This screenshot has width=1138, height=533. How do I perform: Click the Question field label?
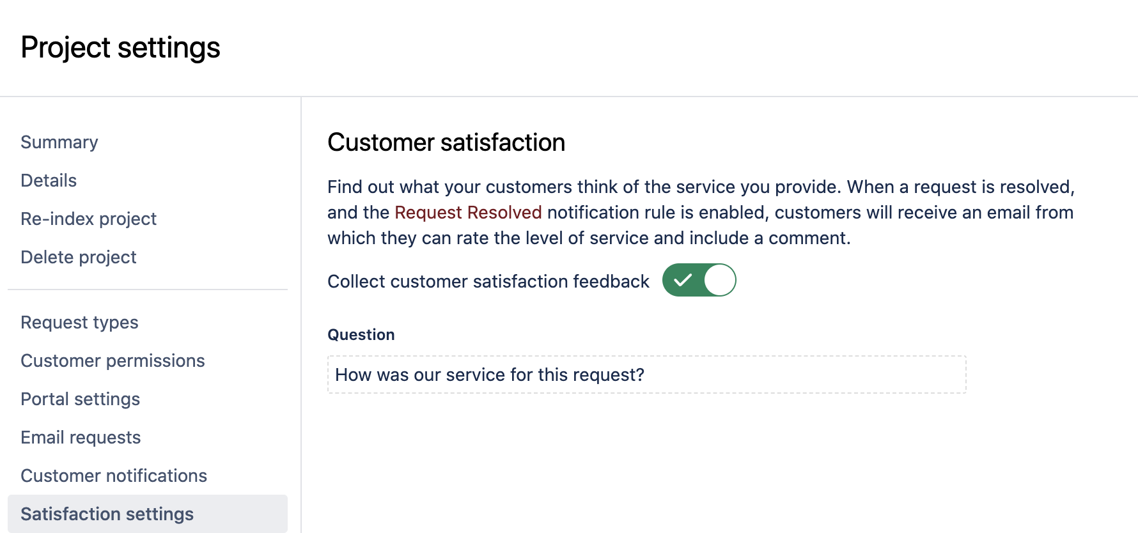click(x=361, y=335)
